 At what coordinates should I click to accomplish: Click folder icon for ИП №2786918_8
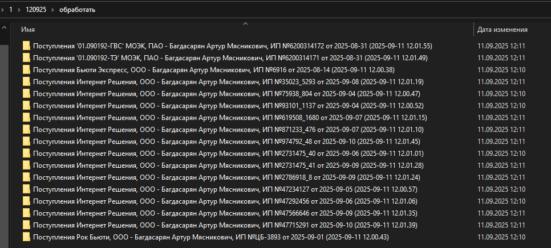pos(26,177)
